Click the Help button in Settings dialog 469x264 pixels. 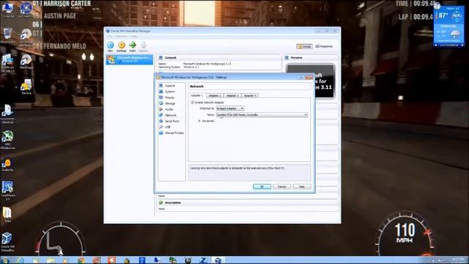(x=301, y=186)
